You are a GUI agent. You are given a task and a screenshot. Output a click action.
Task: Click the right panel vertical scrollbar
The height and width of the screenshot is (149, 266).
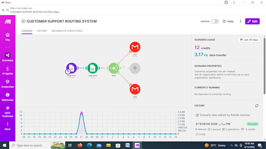pos(264,66)
